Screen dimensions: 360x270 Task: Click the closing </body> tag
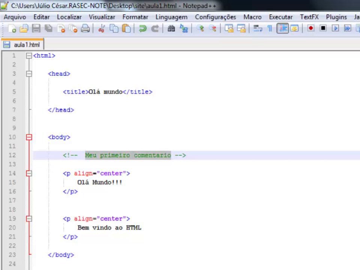(61, 255)
